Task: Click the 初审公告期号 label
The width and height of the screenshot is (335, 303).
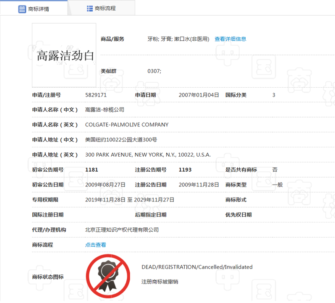Action: coord(47,170)
